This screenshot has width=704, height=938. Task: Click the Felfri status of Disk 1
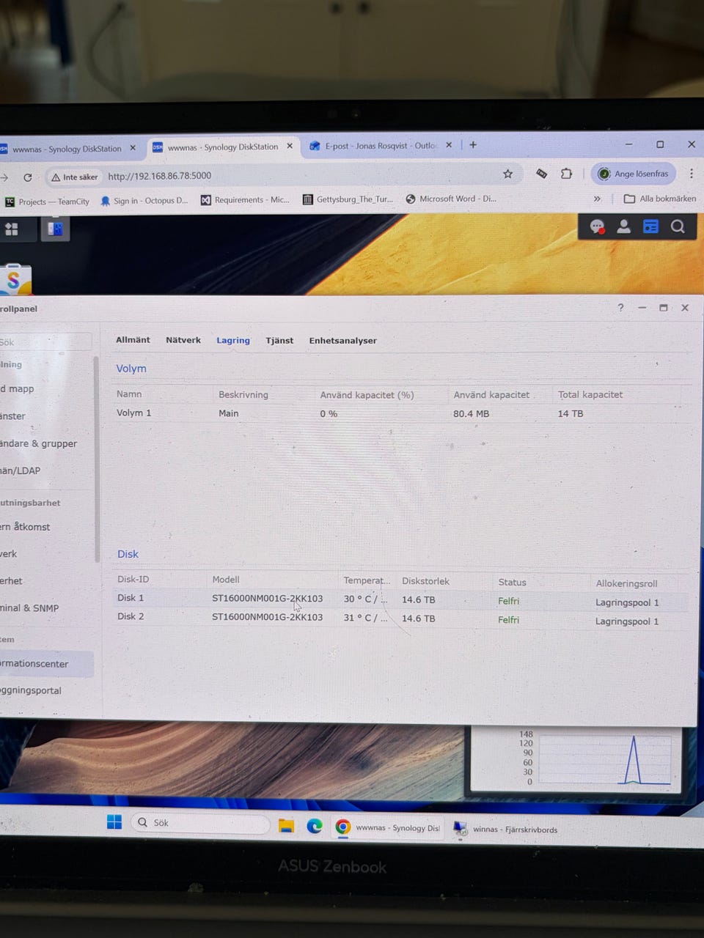click(508, 601)
